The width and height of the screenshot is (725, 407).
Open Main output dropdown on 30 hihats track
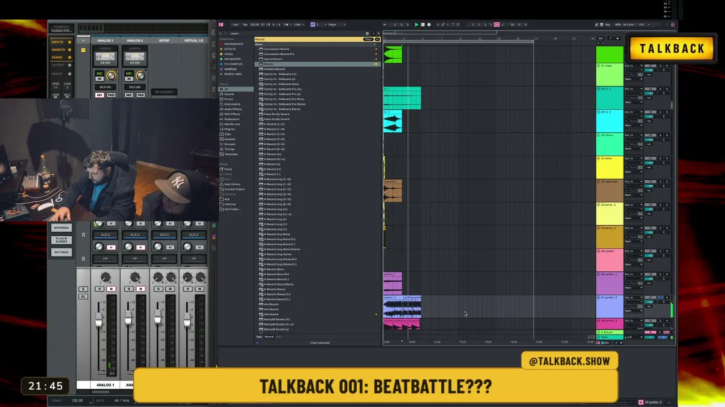634,149
